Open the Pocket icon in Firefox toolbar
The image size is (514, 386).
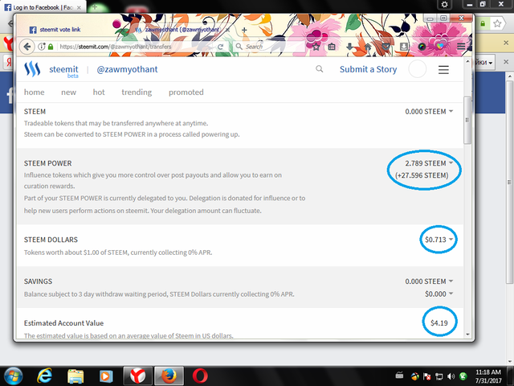[385, 47]
